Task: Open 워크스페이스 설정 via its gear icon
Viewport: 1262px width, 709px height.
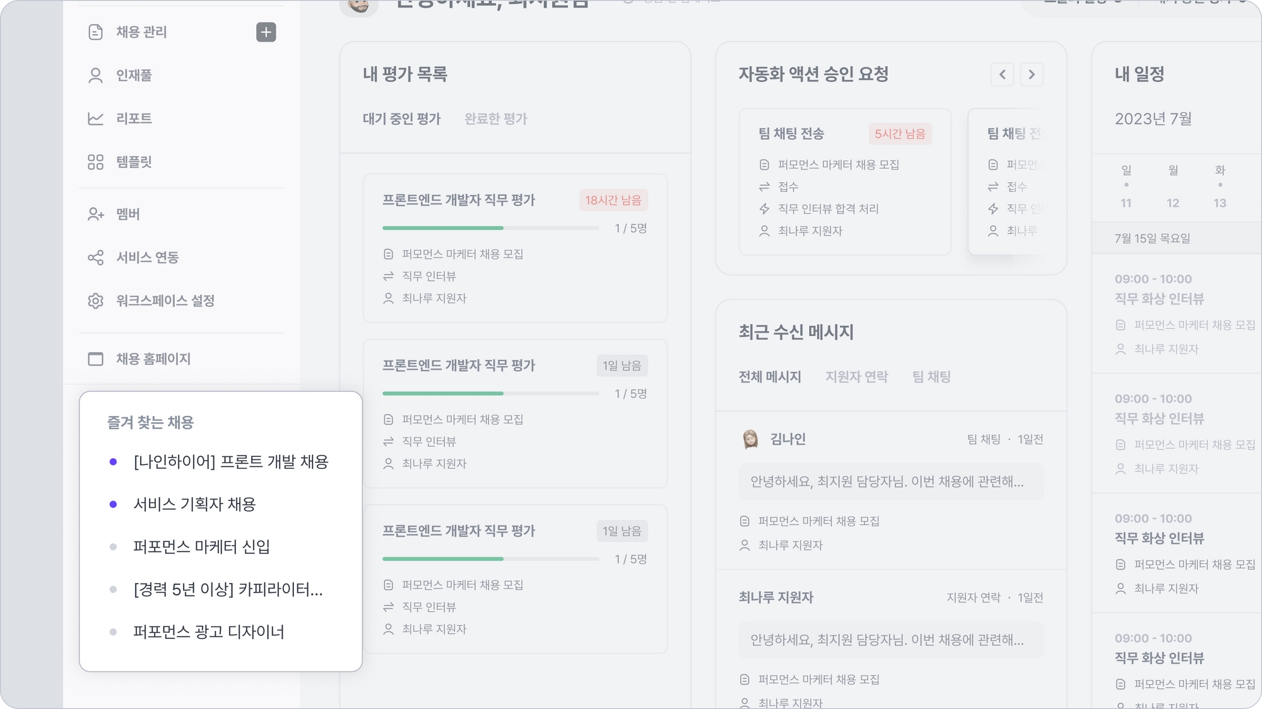Action: pos(95,301)
